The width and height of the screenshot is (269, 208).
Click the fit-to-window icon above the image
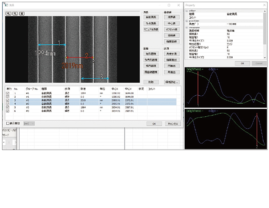pos(22,14)
